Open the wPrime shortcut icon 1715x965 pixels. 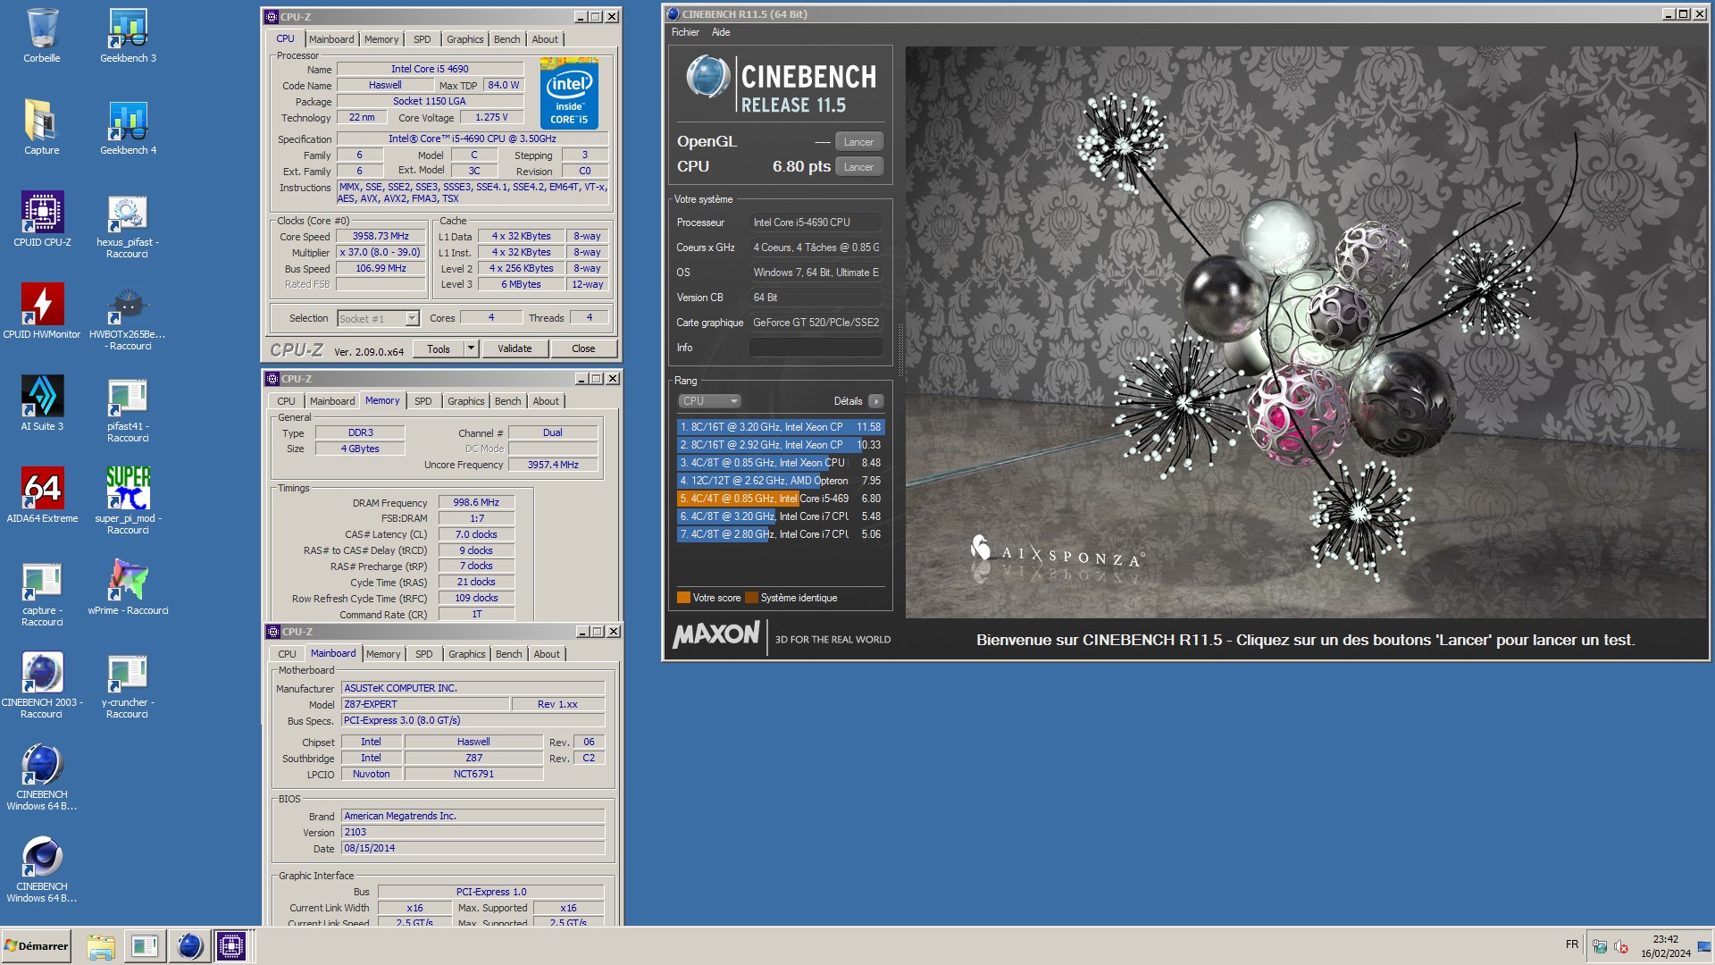(x=128, y=588)
